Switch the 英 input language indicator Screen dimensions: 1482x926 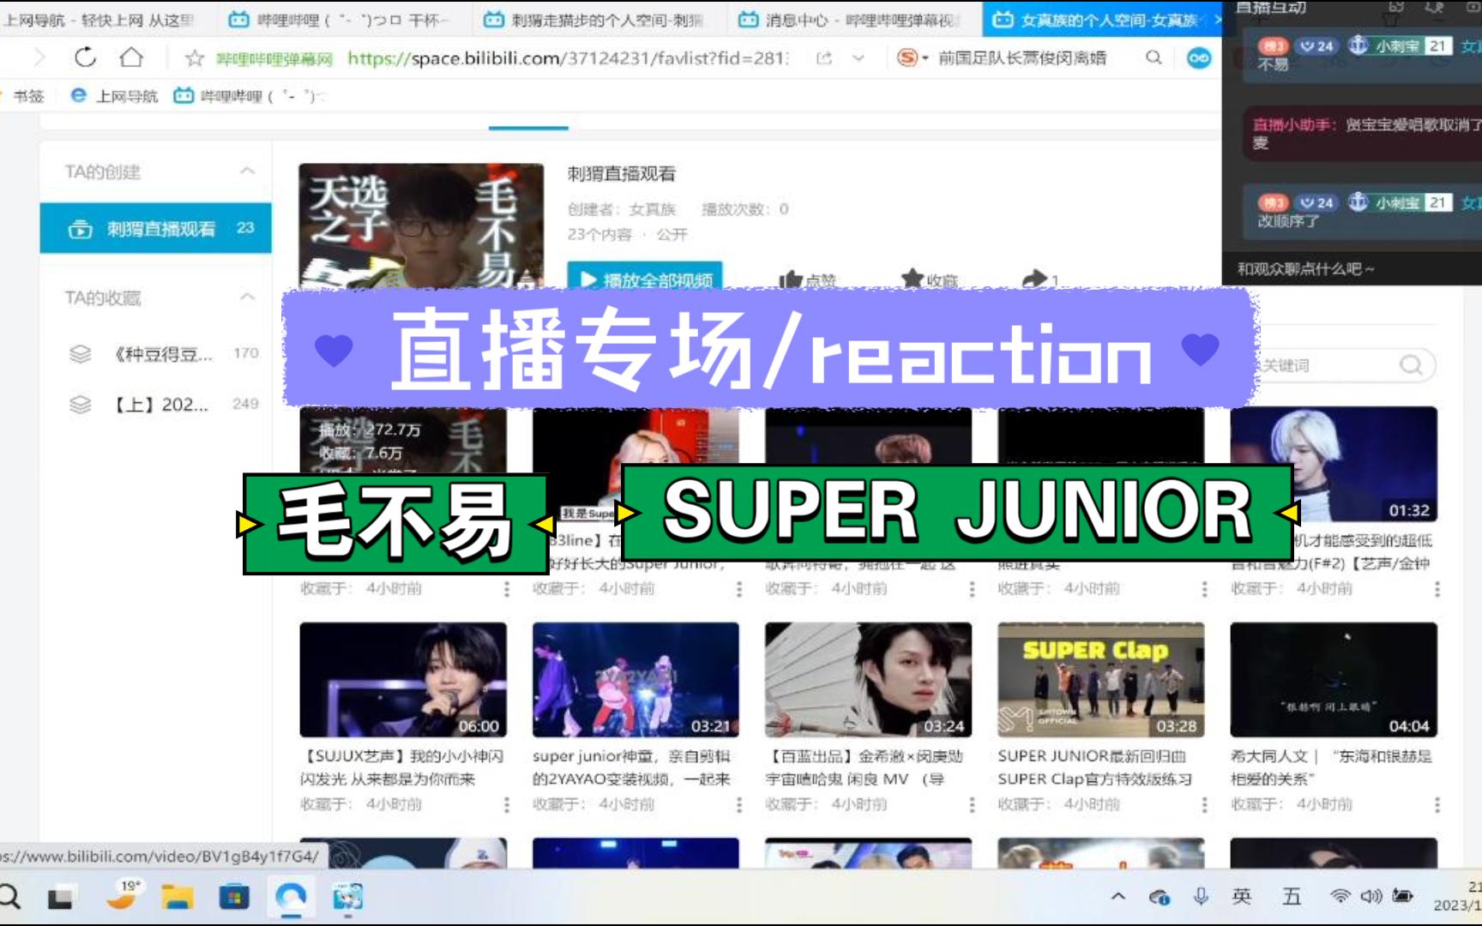[1241, 897]
